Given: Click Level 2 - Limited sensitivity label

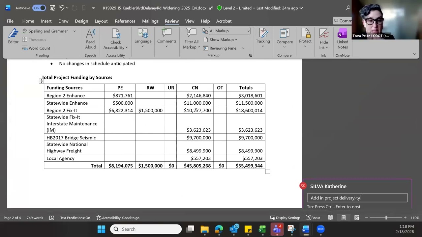Looking at the screenshot, I should [x=234, y=8].
